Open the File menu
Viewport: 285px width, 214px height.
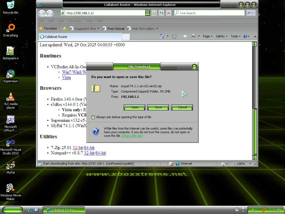pyautogui.click(x=42, y=21)
